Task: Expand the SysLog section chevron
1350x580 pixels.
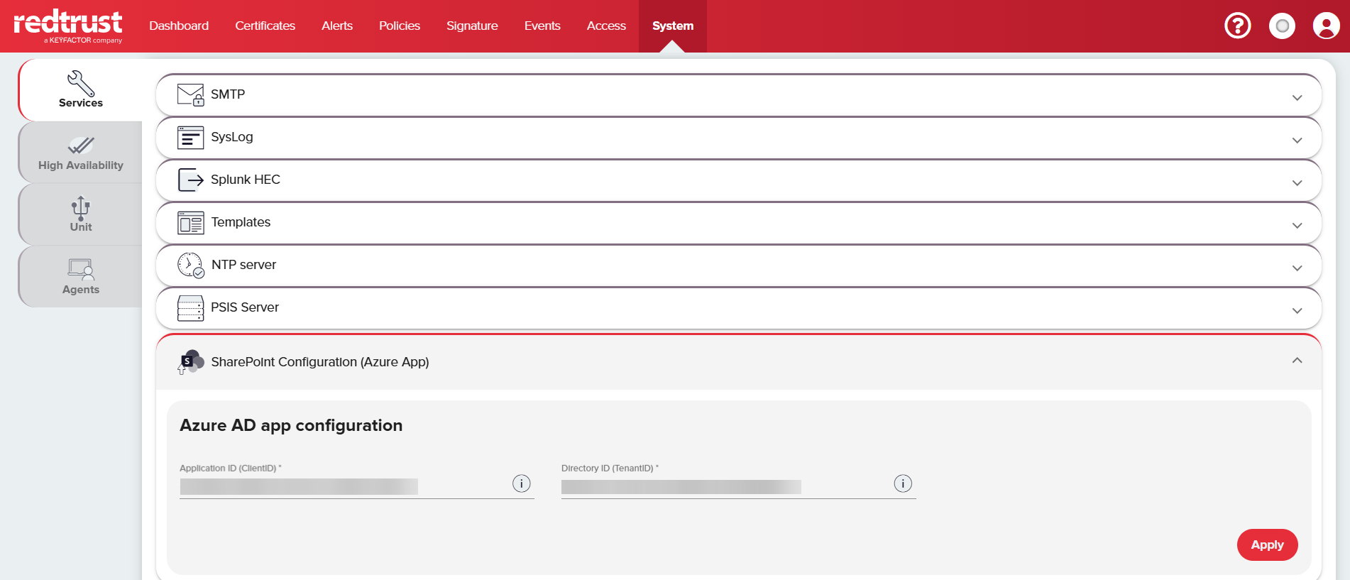Action: [x=1297, y=141]
